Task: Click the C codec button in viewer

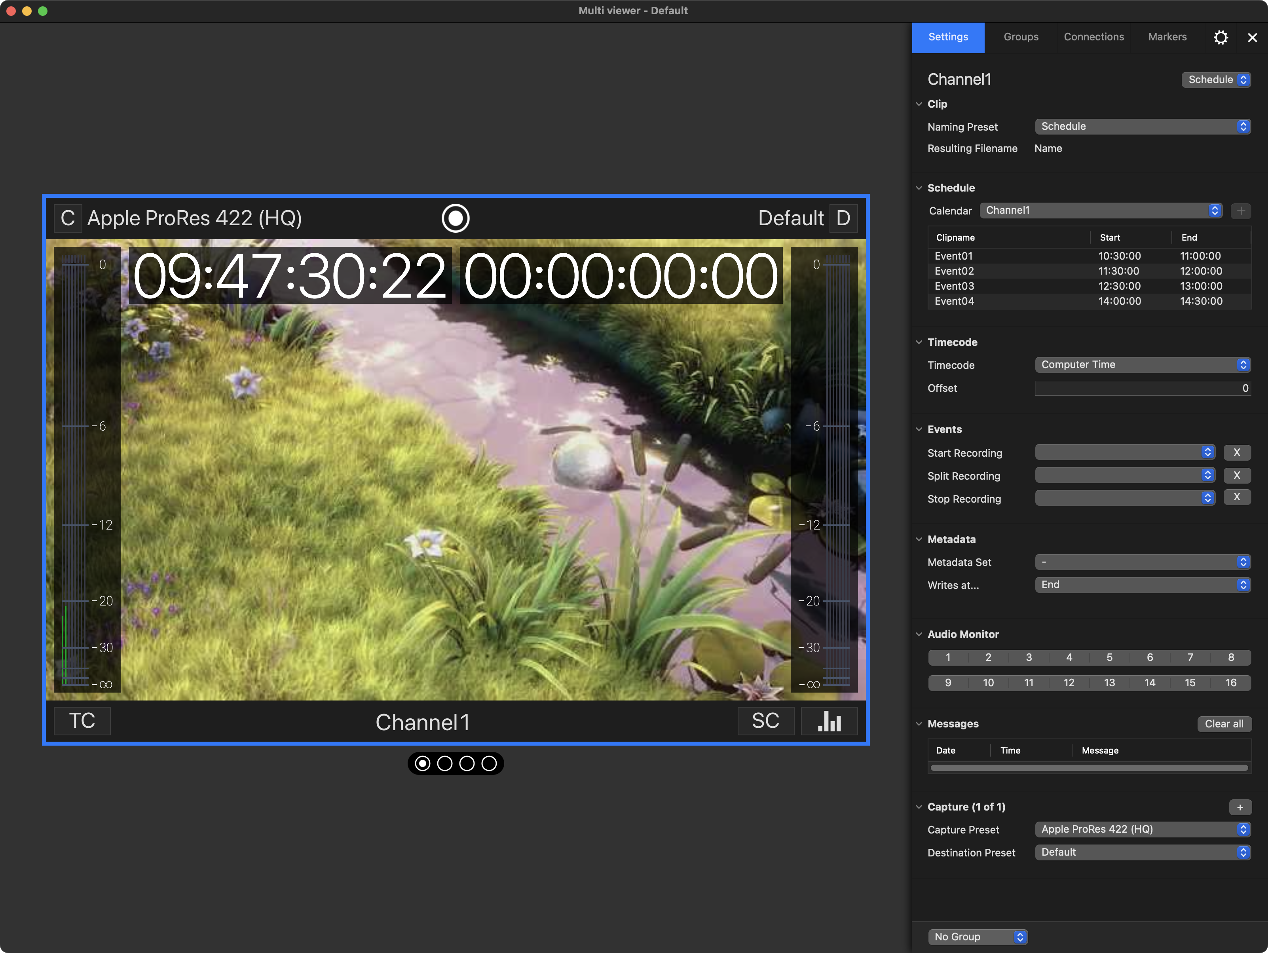Action: coord(68,218)
